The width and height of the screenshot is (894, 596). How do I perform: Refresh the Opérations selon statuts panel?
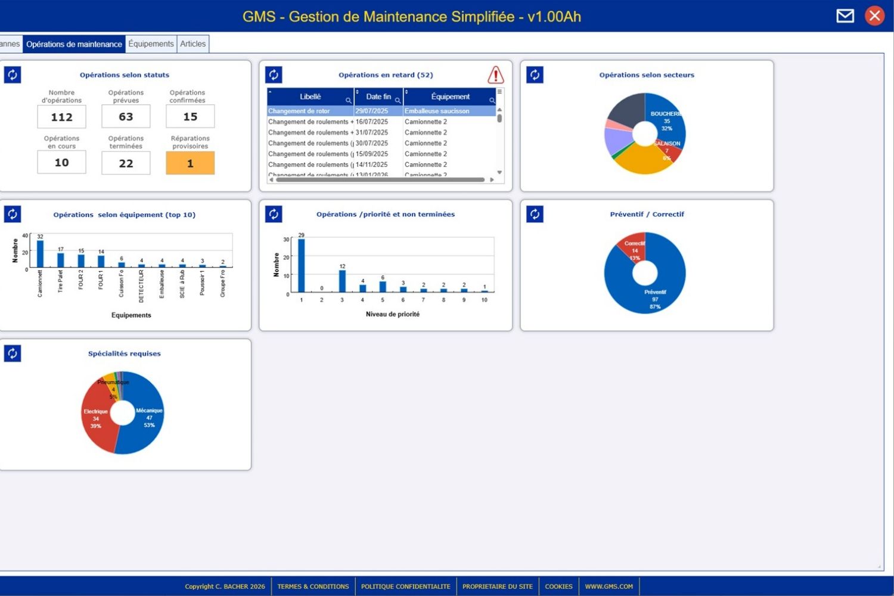click(x=13, y=75)
